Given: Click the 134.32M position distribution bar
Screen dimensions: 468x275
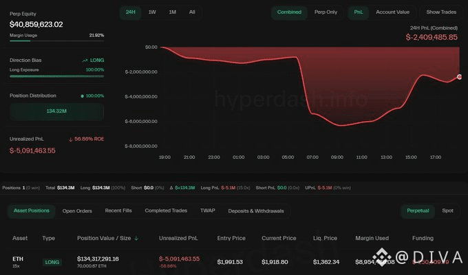Looking at the screenshot, I should point(56,111).
